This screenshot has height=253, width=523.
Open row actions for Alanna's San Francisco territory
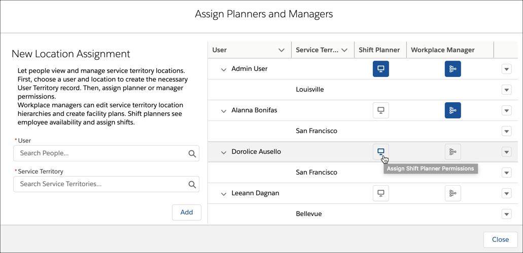click(x=506, y=131)
